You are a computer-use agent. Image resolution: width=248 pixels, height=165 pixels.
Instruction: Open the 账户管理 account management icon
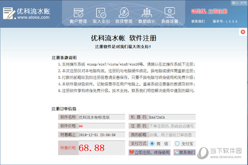78,16
